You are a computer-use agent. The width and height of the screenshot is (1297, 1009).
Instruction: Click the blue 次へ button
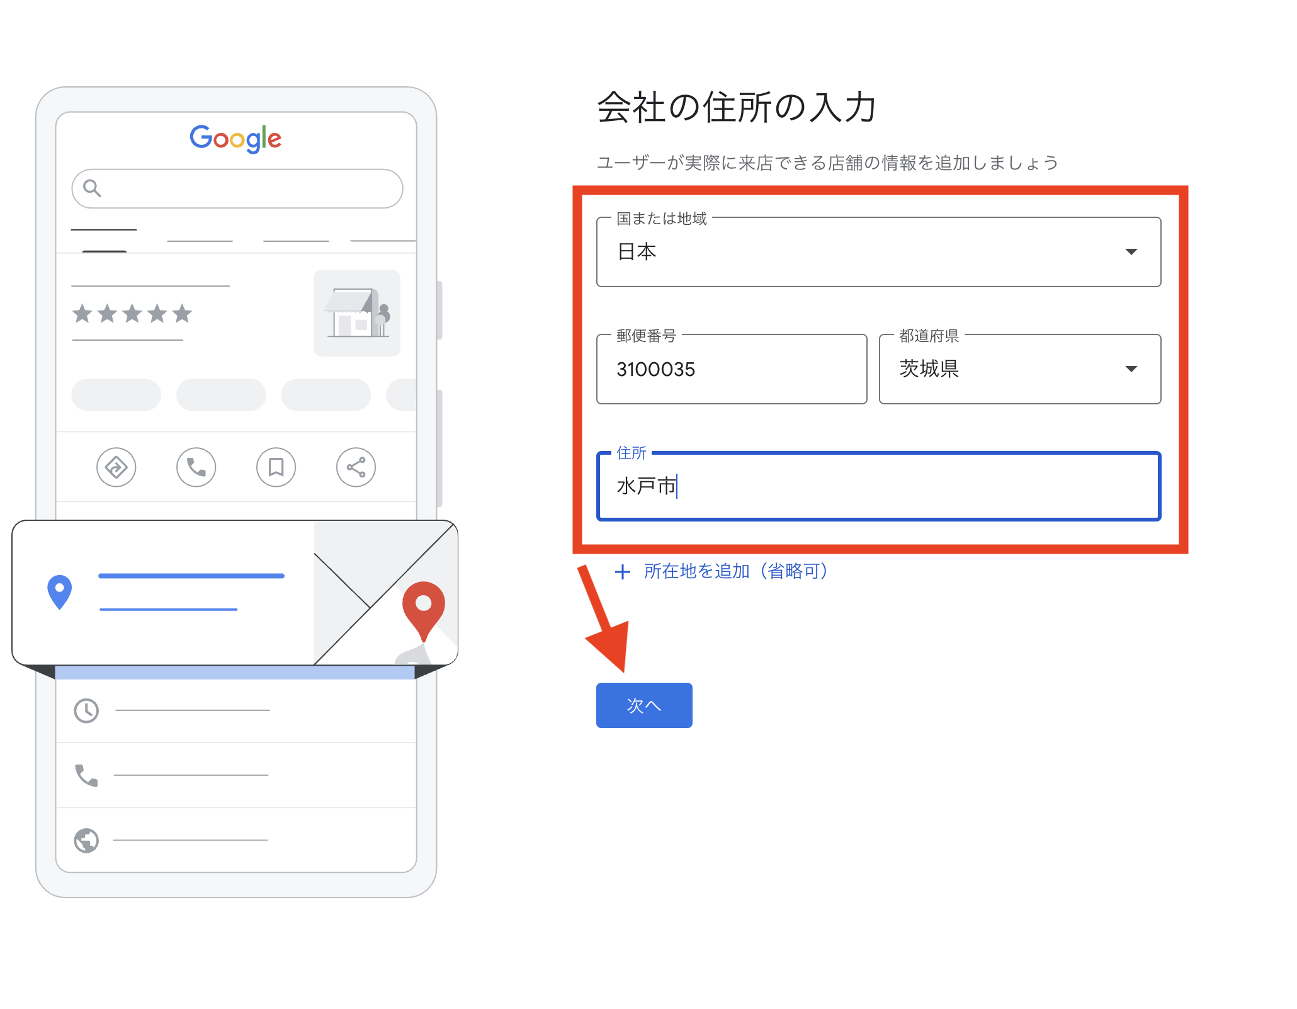coord(644,705)
